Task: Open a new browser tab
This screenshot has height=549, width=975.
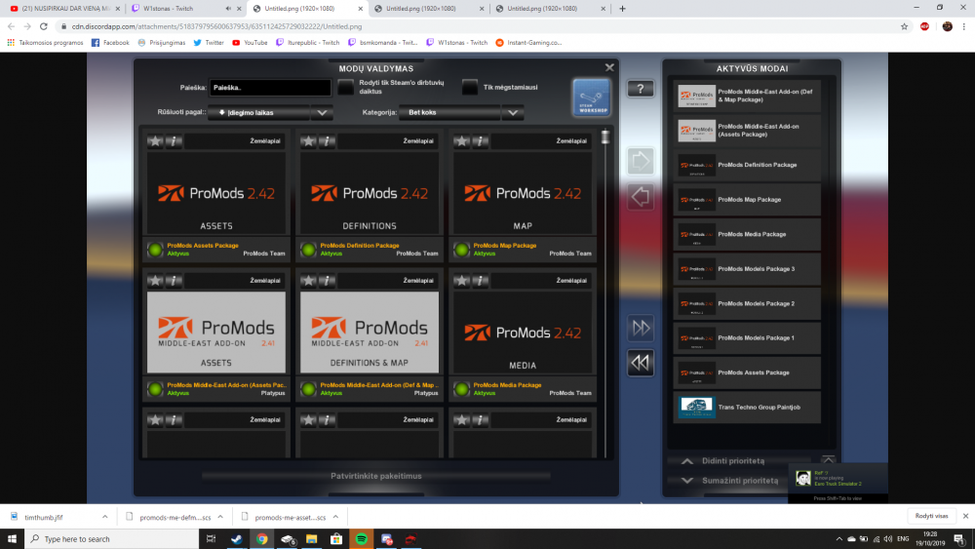Action: point(622,9)
